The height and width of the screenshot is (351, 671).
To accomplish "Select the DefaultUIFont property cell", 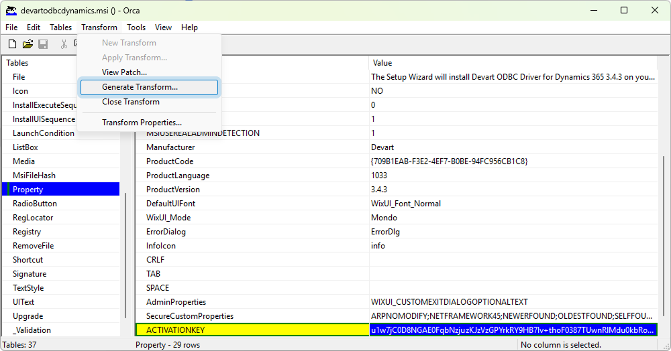I will pyautogui.click(x=252, y=204).
